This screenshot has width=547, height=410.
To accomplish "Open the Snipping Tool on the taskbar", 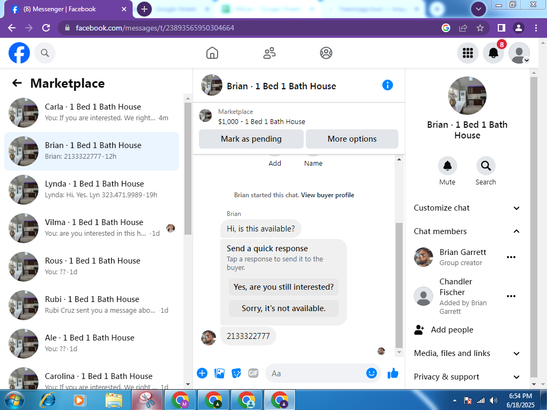I will point(147,400).
